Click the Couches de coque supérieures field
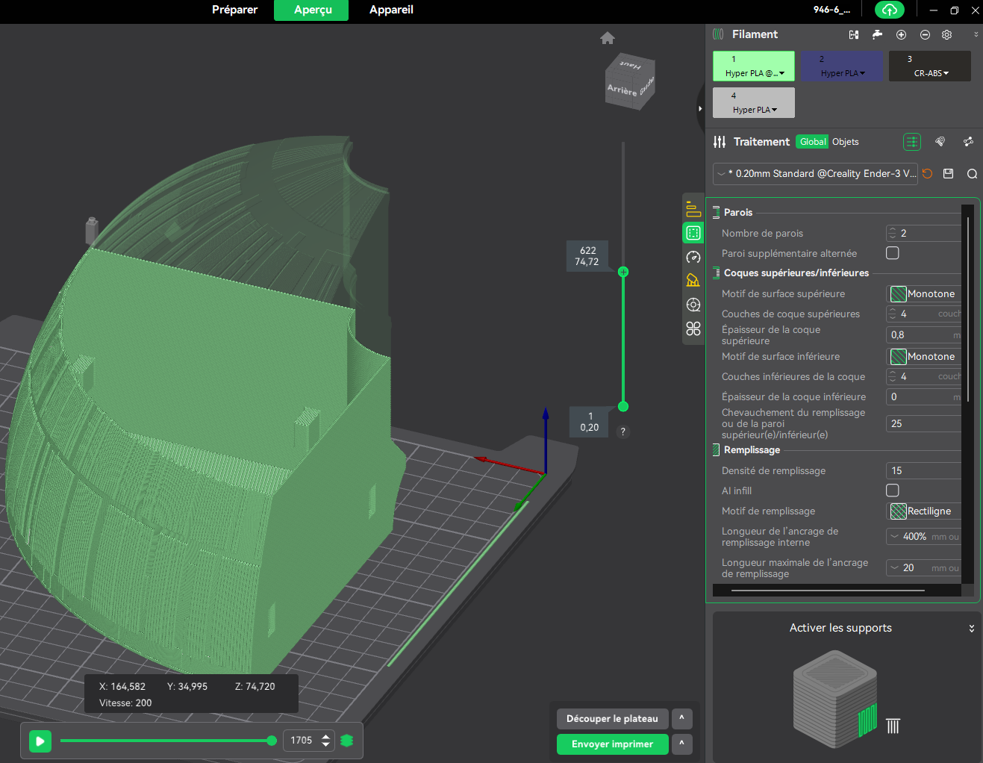This screenshot has width=983, height=763. pyautogui.click(x=924, y=314)
